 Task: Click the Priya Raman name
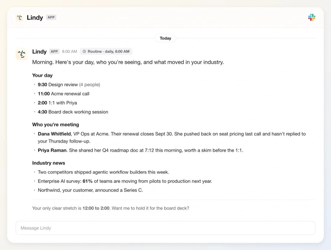click(x=52, y=150)
